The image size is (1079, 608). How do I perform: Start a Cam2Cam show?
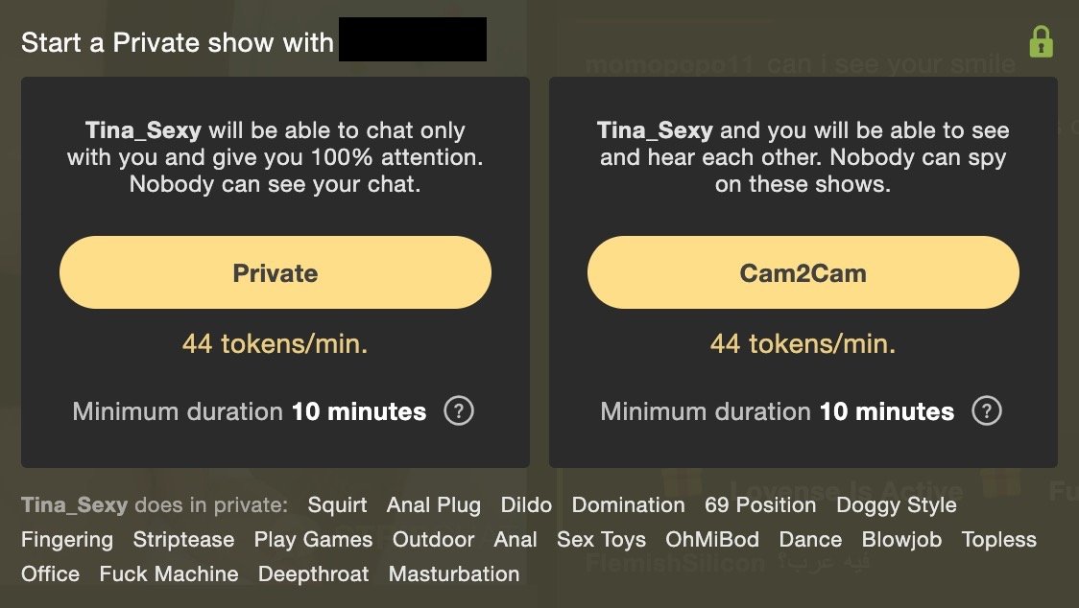click(x=803, y=272)
